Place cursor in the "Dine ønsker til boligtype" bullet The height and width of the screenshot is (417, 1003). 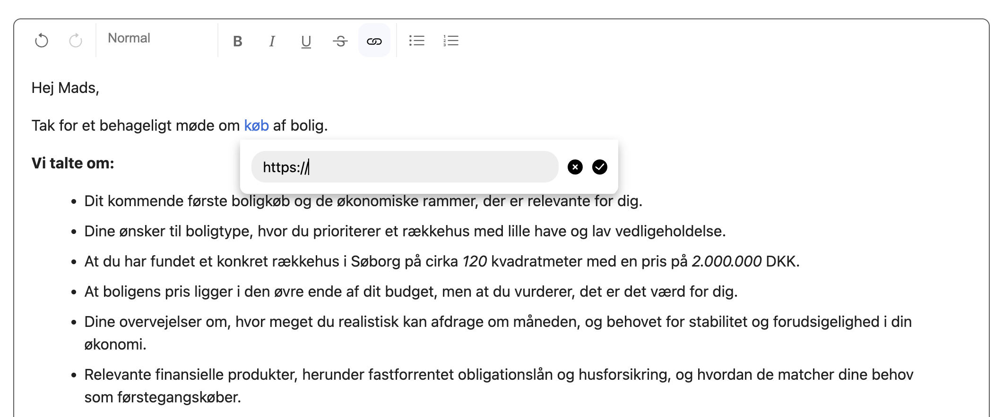[404, 231]
